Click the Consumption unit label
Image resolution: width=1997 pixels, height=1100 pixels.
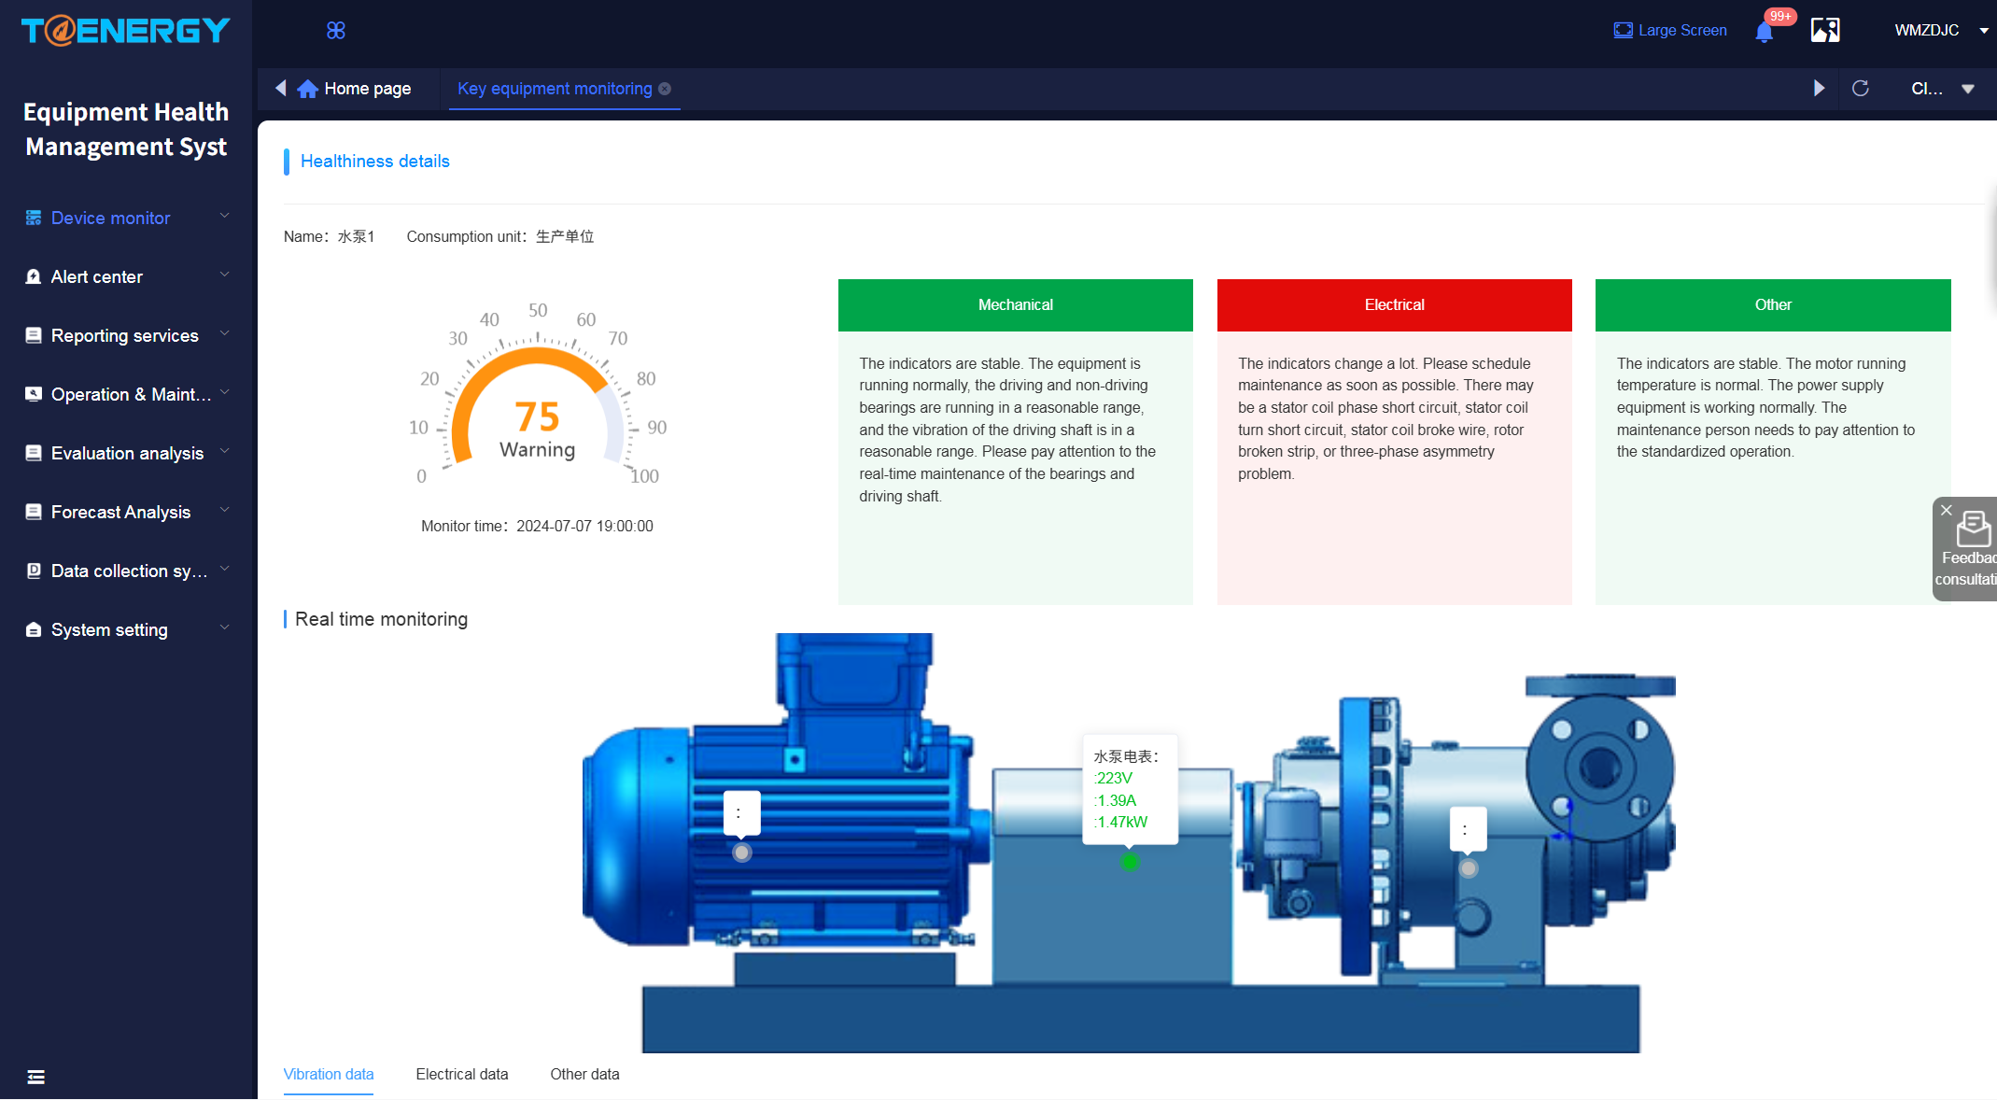click(500, 237)
